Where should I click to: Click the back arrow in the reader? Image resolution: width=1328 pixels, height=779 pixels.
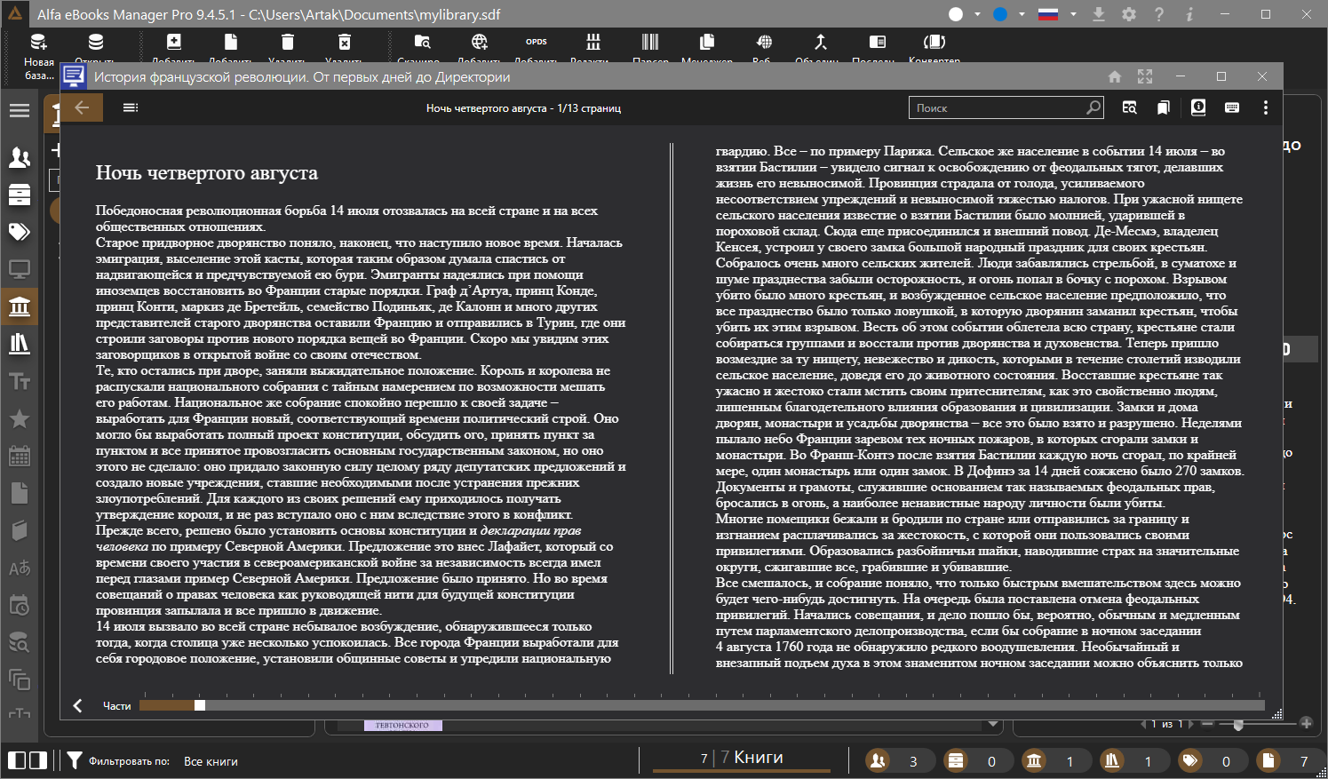(82, 107)
